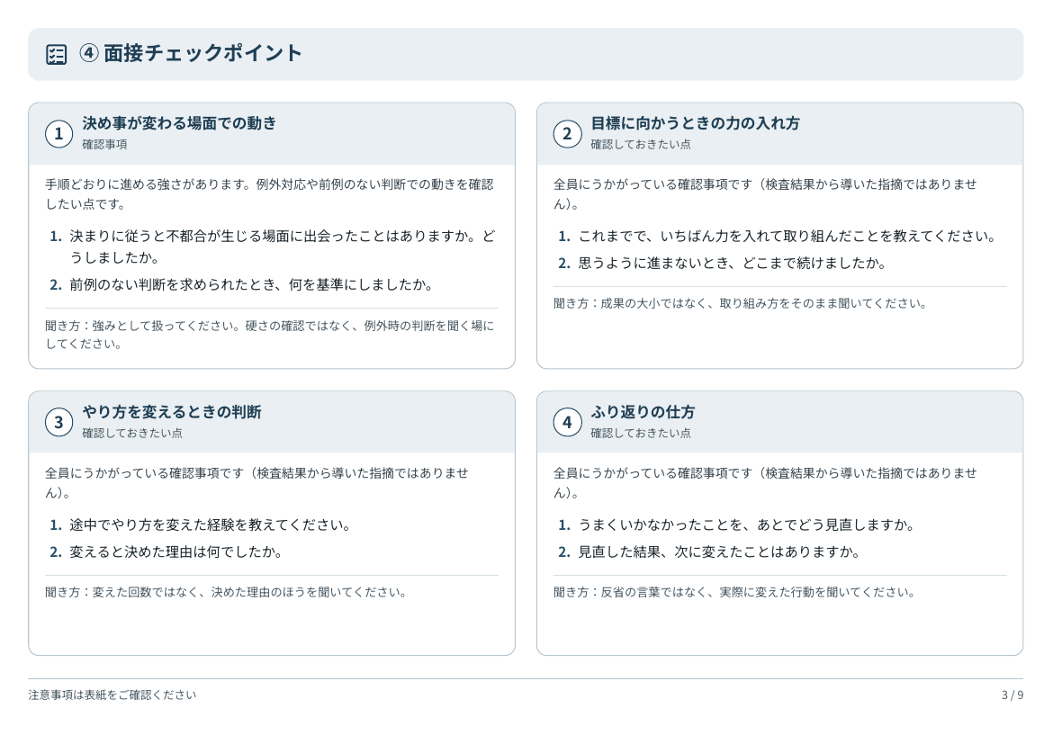The height and width of the screenshot is (744, 1053).
Task: Click the note 聞き方：反省の言葉ではなく
Action: tap(734, 592)
